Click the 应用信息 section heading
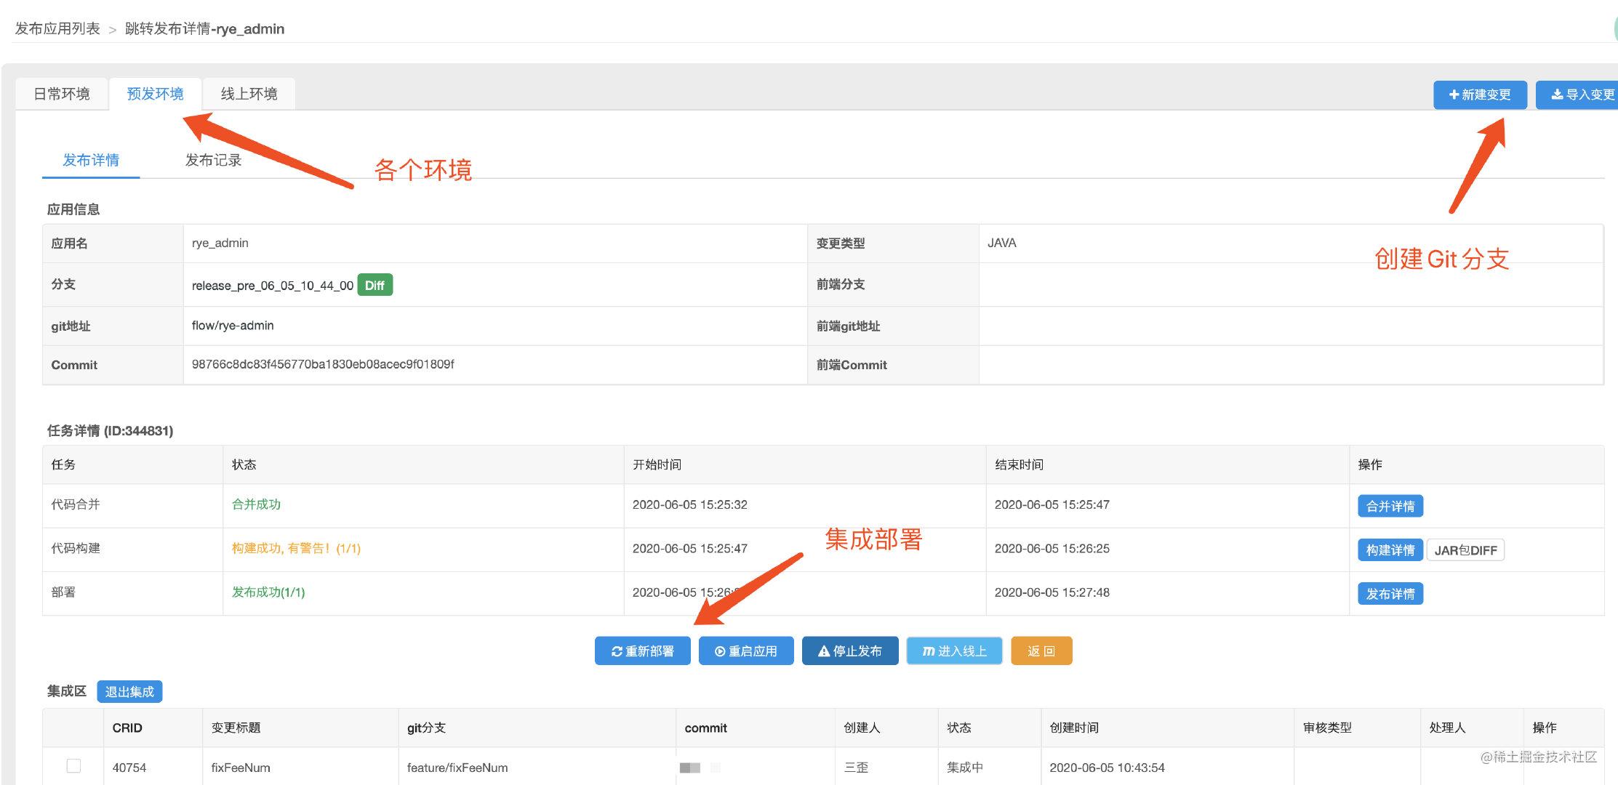1618x785 pixels. click(x=73, y=209)
